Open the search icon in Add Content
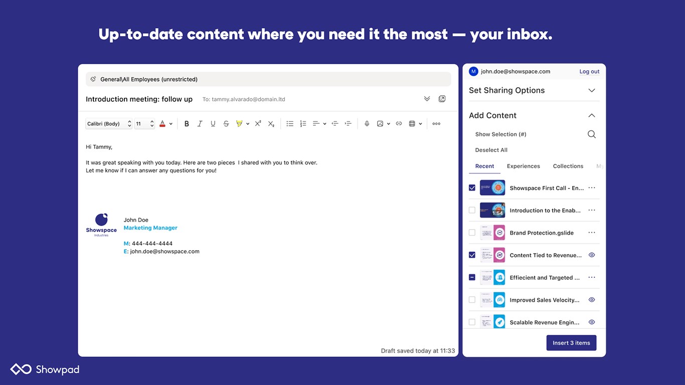Image resolution: width=685 pixels, height=385 pixels. pos(592,134)
